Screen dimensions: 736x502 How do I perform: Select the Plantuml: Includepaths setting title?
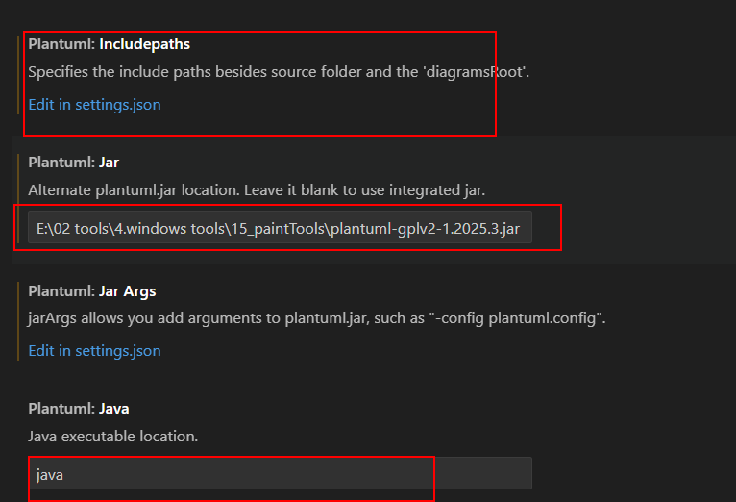point(109,44)
